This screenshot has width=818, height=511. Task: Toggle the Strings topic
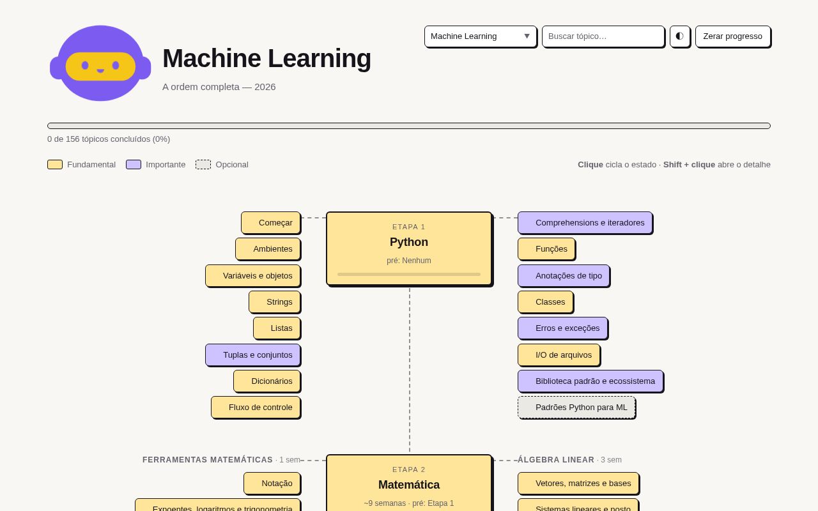(274, 301)
